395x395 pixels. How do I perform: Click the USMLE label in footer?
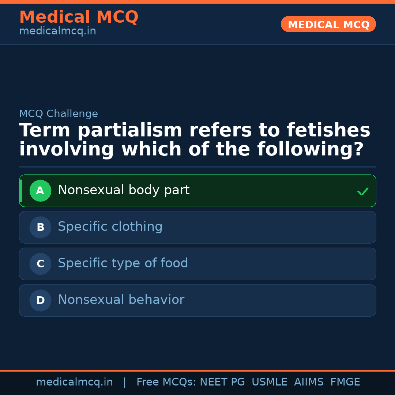pyautogui.click(x=269, y=382)
